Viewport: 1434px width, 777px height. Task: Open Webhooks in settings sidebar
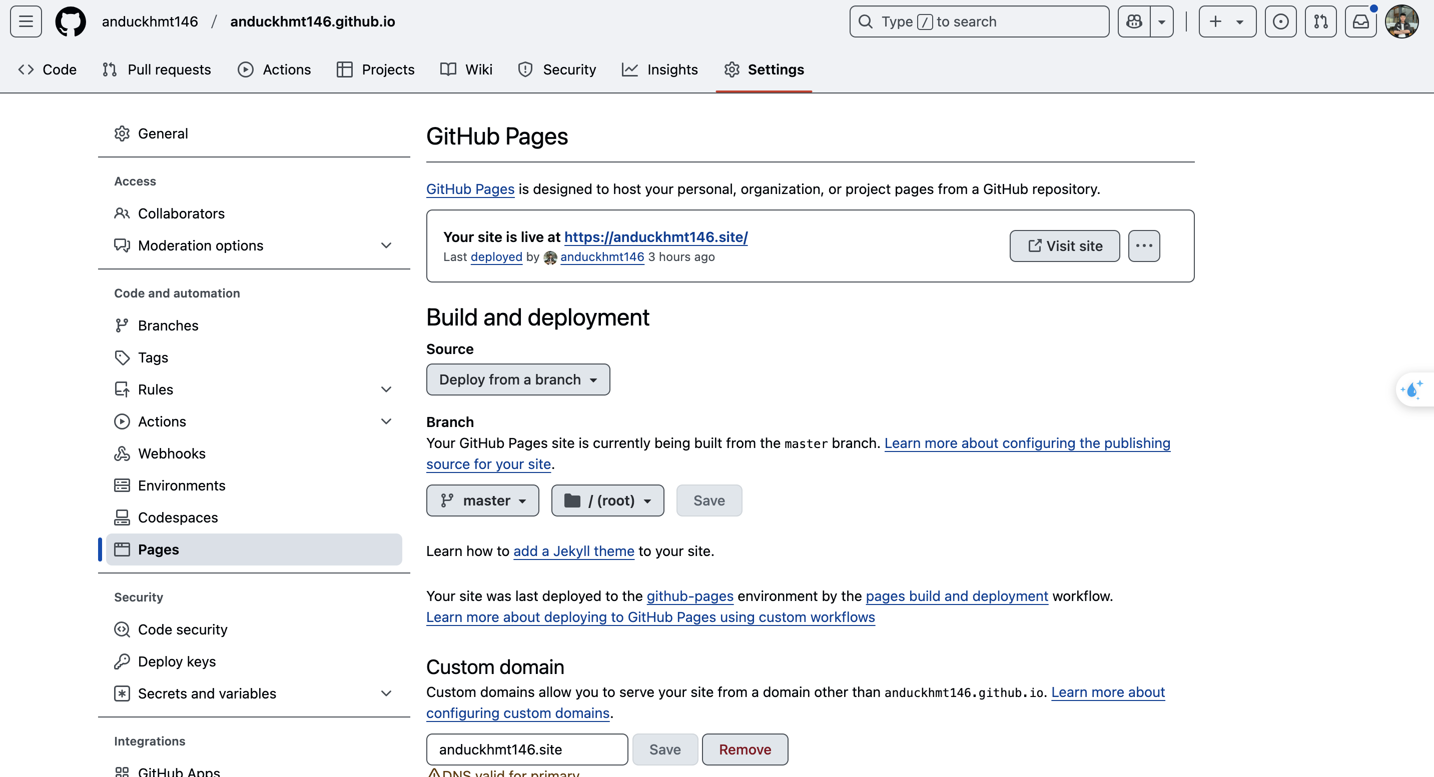point(172,453)
